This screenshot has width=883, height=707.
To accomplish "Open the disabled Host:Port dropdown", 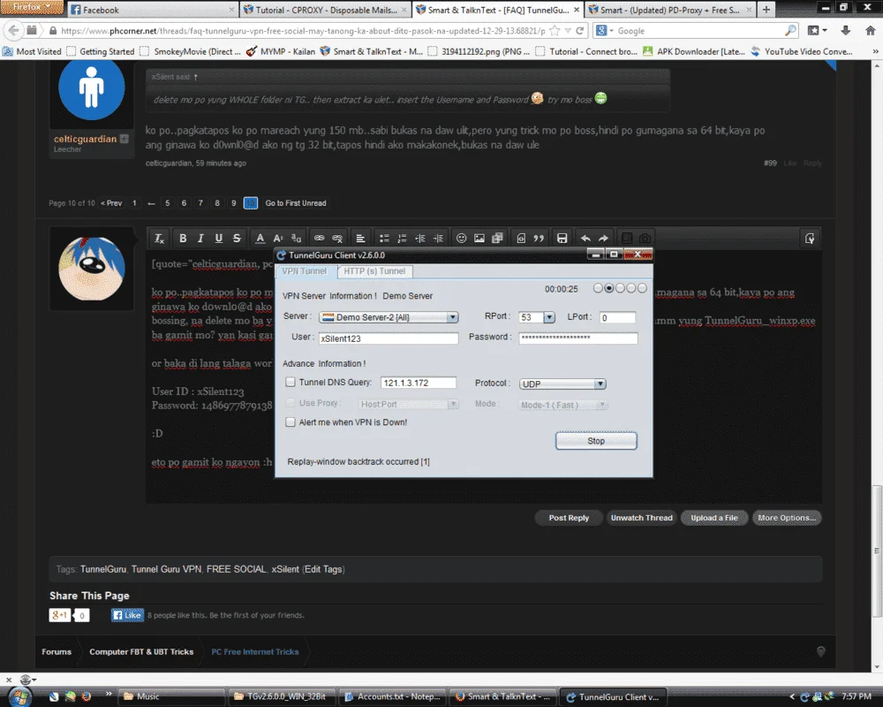I will coord(409,404).
